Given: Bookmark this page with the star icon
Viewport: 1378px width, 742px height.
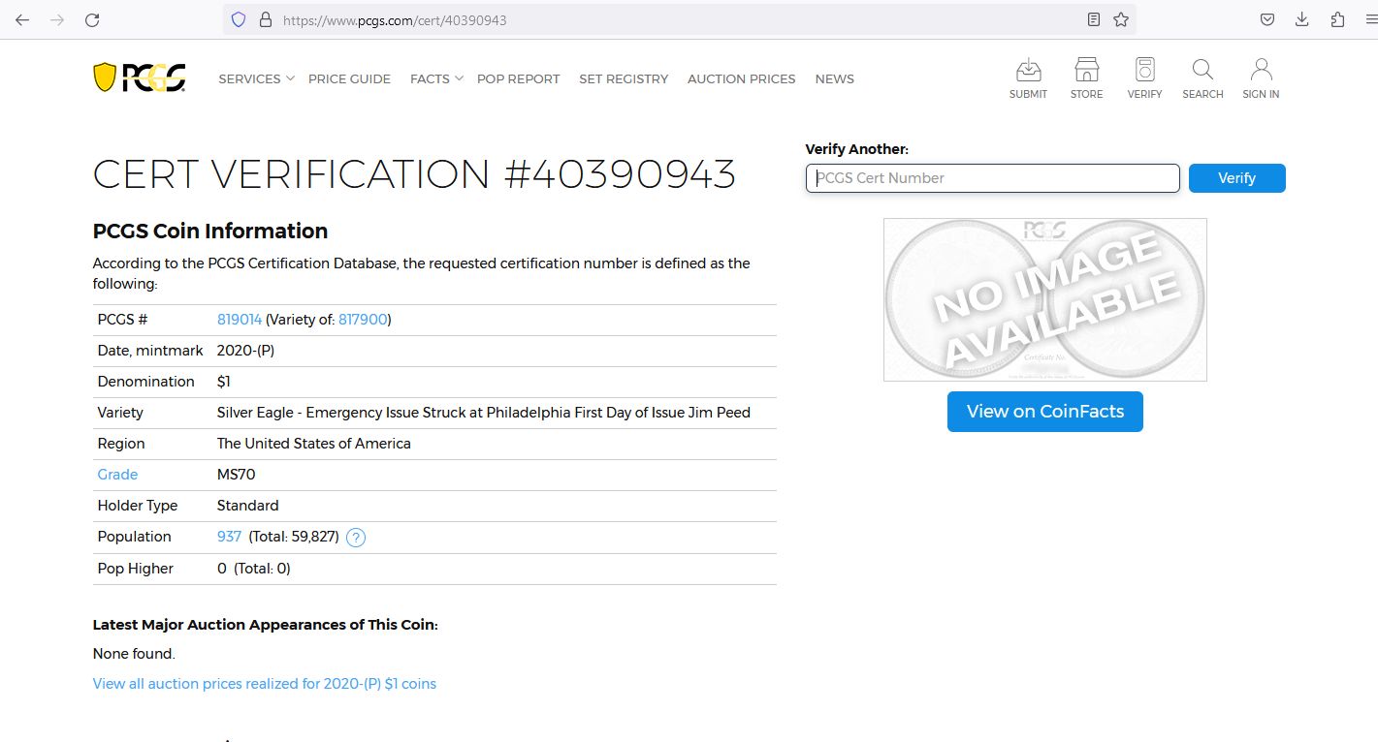Looking at the screenshot, I should coord(1121,19).
